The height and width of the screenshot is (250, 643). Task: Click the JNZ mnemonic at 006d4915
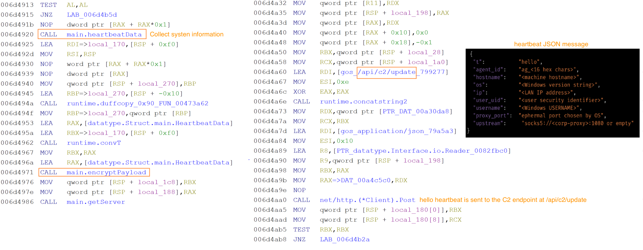tap(46, 15)
